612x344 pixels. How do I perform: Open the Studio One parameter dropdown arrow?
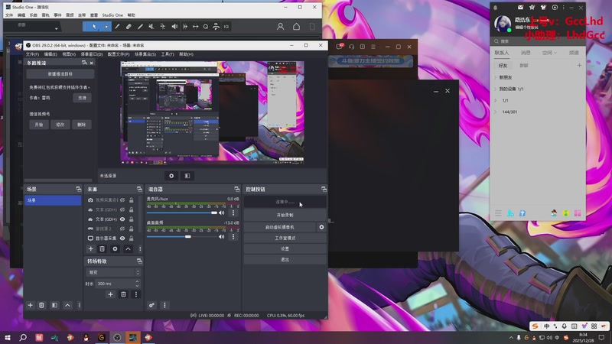[x=56, y=28]
